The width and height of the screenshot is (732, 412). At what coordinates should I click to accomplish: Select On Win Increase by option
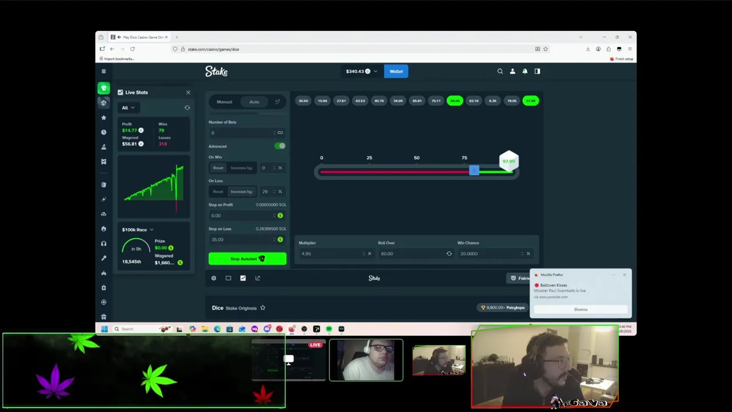(x=241, y=168)
